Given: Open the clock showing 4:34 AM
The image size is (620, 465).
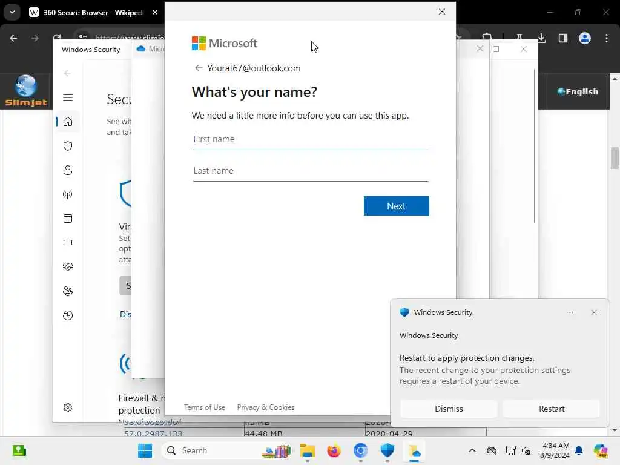Looking at the screenshot, I should pyautogui.click(x=556, y=450).
